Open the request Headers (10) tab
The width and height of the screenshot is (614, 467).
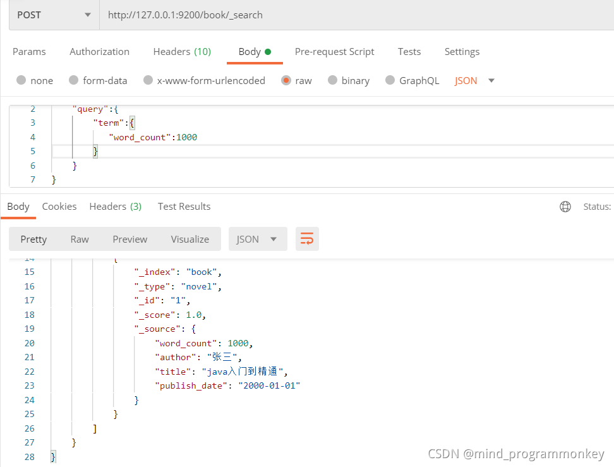coord(182,52)
